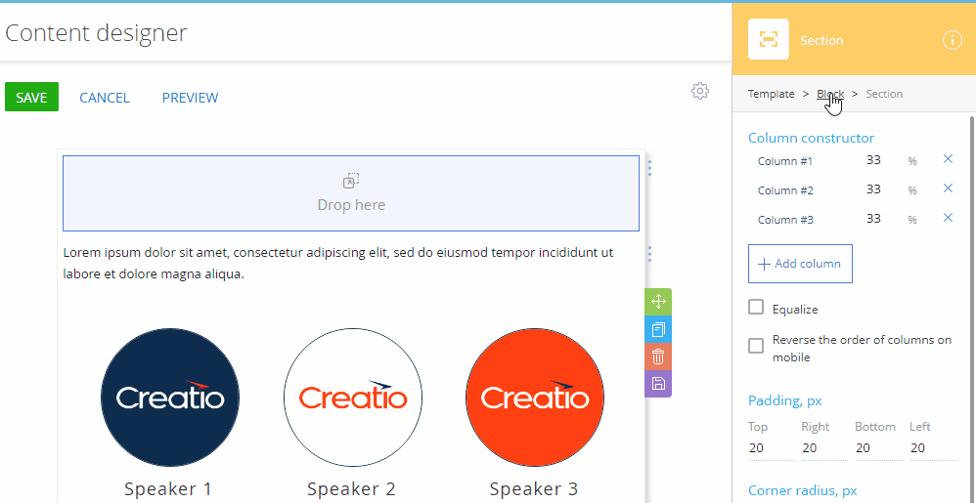Open the PREVIEW link
Image resolution: width=976 pixels, height=503 pixels.
pos(190,98)
